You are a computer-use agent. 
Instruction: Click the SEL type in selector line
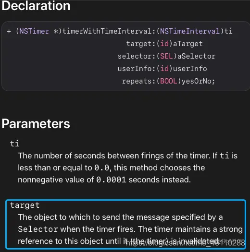pyautogui.click(x=167, y=56)
